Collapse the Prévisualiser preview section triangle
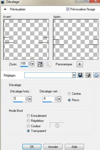Viewport: 100px width, 150px height. click(x=5, y=9)
